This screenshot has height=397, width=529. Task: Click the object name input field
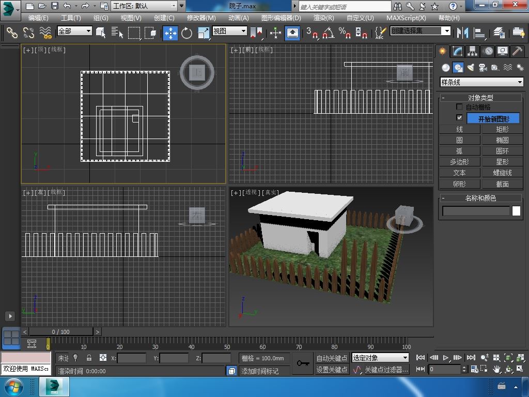tap(476, 211)
